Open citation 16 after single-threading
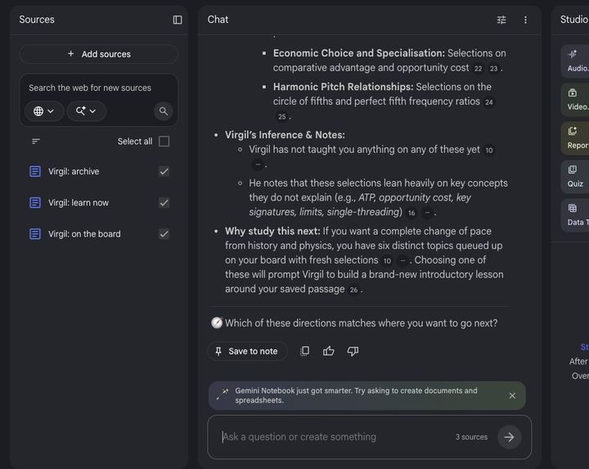The width and height of the screenshot is (589, 469). click(x=411, y=213)
